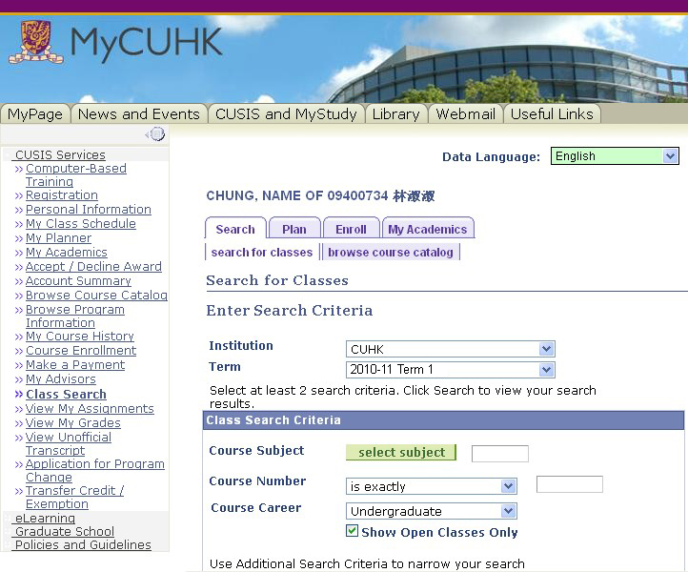Switch to the My Academics tab
The height and width of the screenshot is (572, 688).
click(x=428, y=229)
